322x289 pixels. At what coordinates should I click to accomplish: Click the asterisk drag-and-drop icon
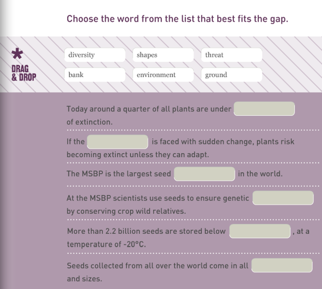click(x=17, y=54)
